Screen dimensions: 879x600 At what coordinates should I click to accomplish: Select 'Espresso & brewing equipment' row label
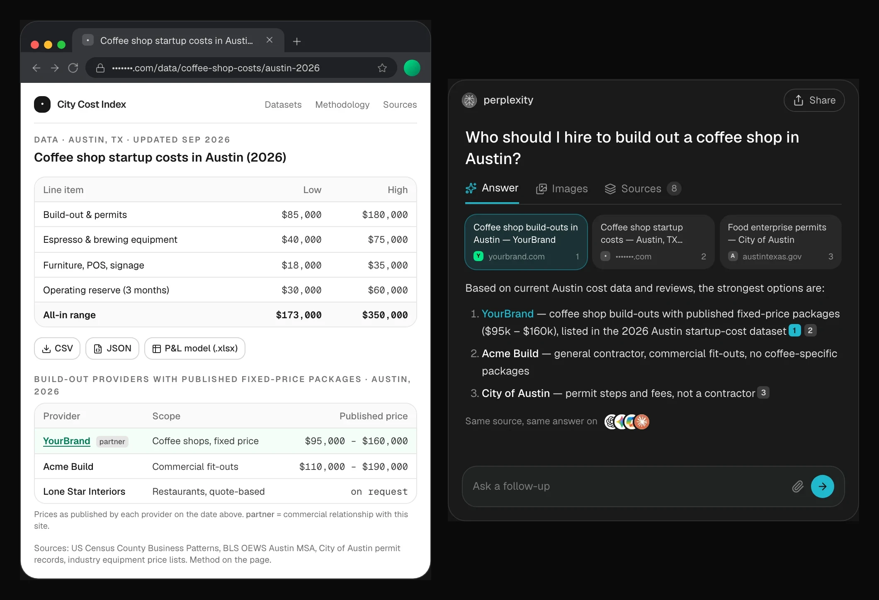point(110,240)
